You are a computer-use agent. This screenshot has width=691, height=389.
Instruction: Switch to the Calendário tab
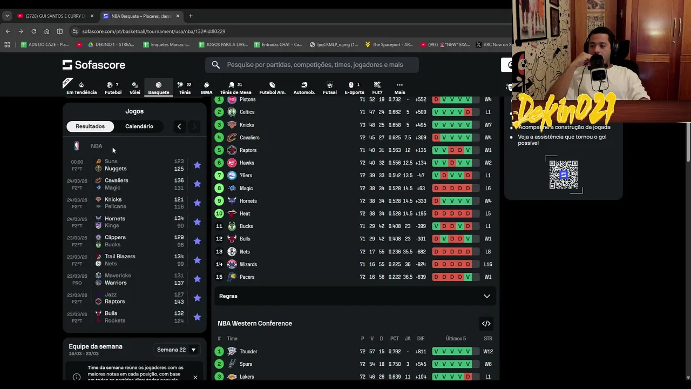pos(139,126)
